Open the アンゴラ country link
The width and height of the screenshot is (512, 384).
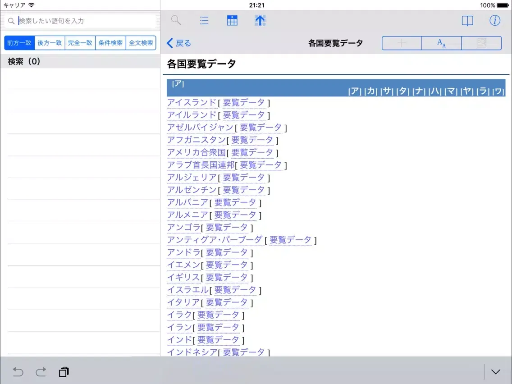click(183, 227)
